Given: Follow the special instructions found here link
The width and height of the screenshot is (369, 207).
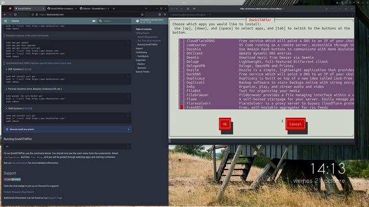Looking at the screenshot, I should (55, 63).
